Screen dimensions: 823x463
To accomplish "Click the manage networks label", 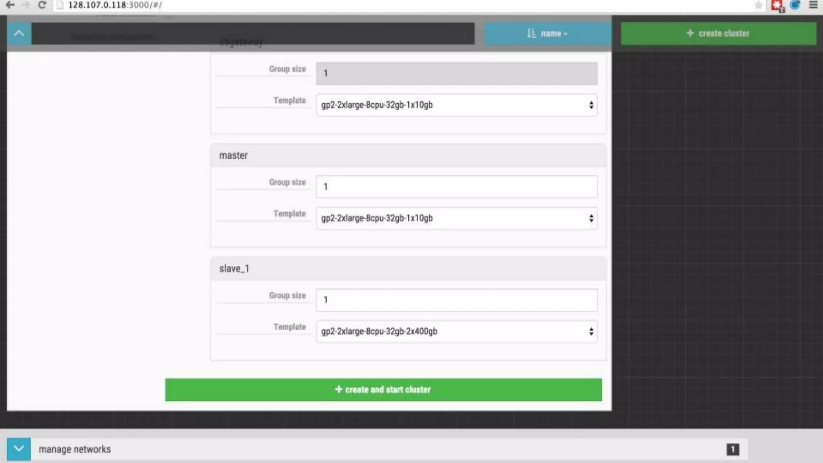I will click(75, 449).
